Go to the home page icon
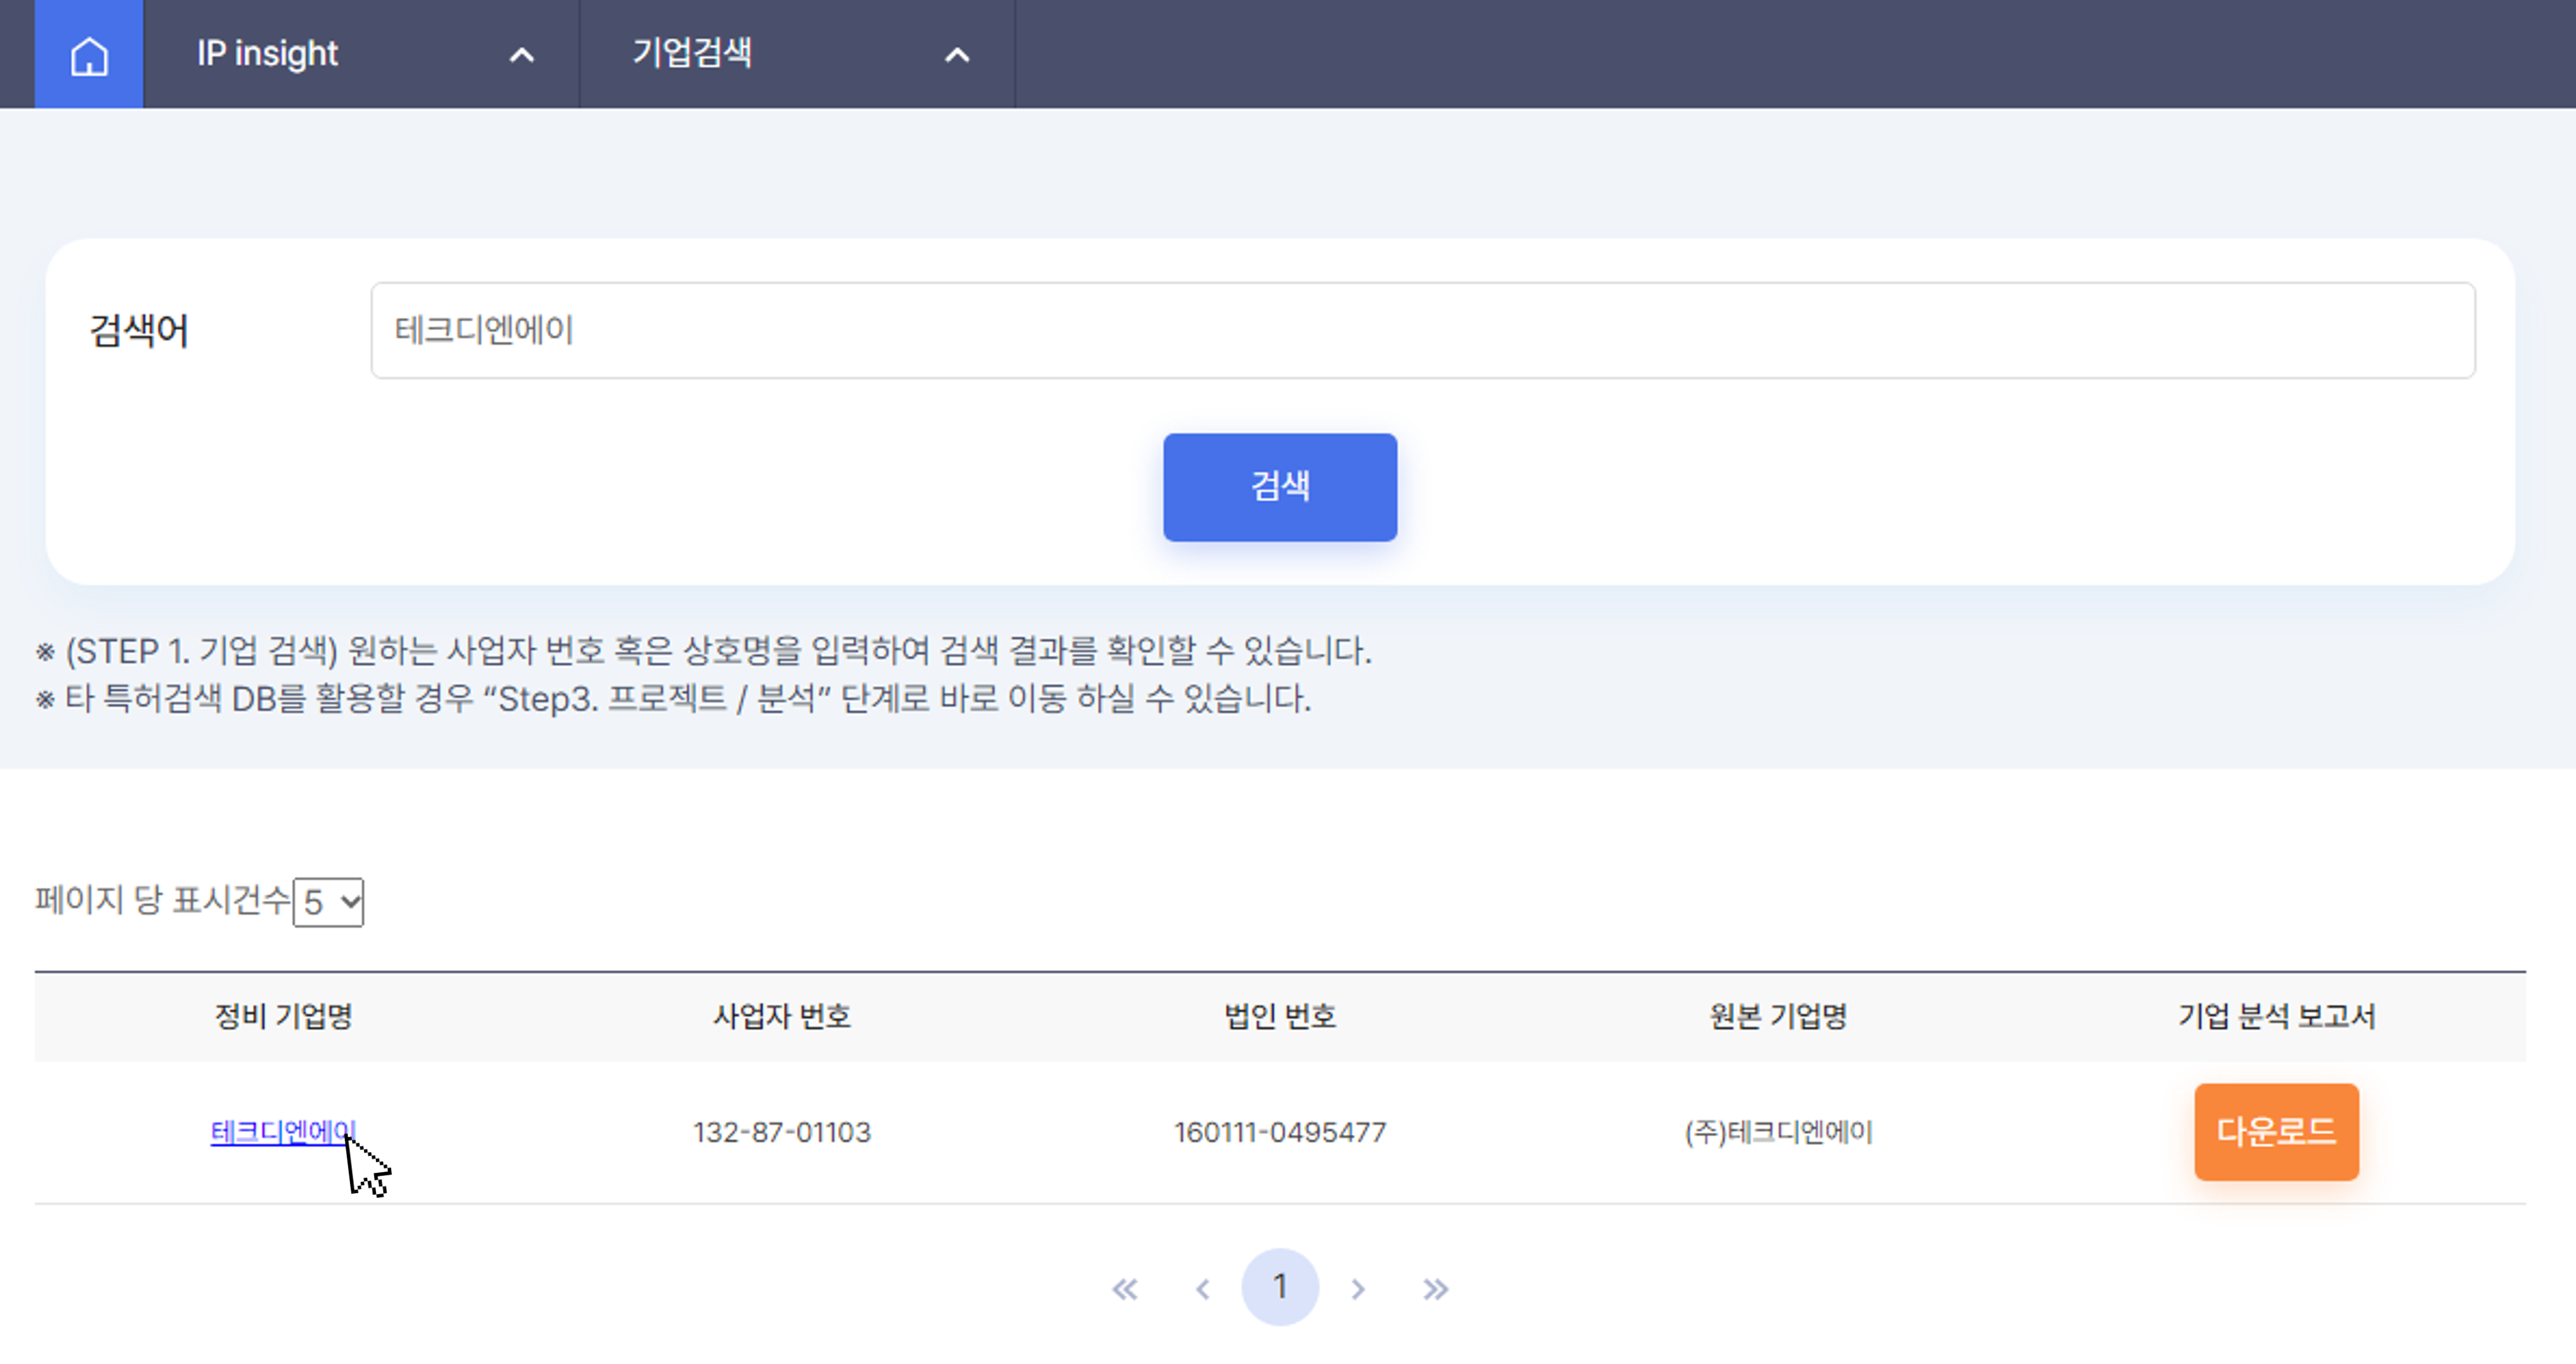 click(89, 54)
